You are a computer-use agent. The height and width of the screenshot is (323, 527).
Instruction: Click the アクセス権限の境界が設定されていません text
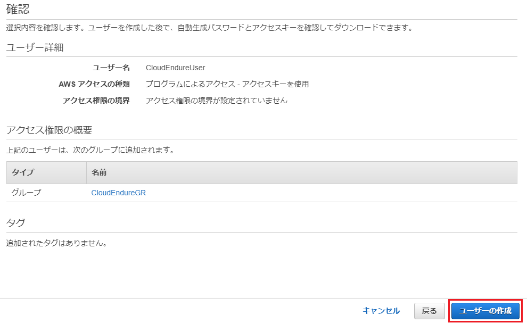tap(217, 101)
